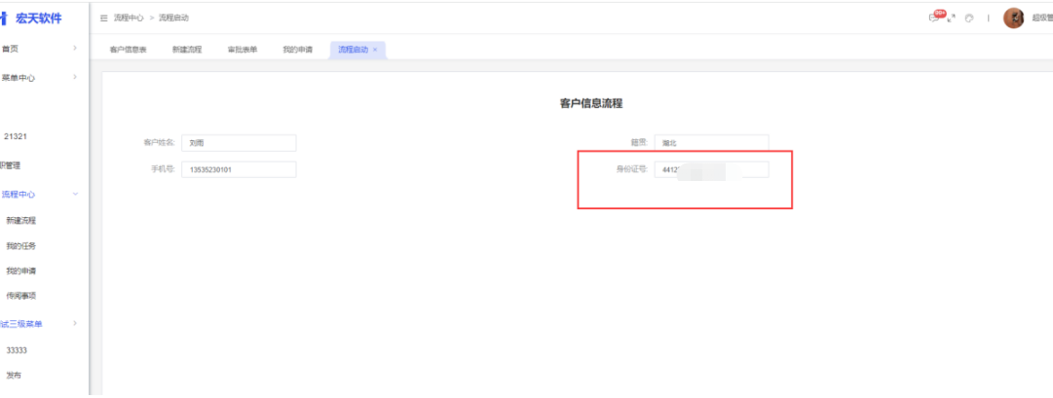Image resolution: width=1053 pixels, height=398 pixels.
Task: Open 我的任务 in the sidebar
Action: click(x=20, y=245)
